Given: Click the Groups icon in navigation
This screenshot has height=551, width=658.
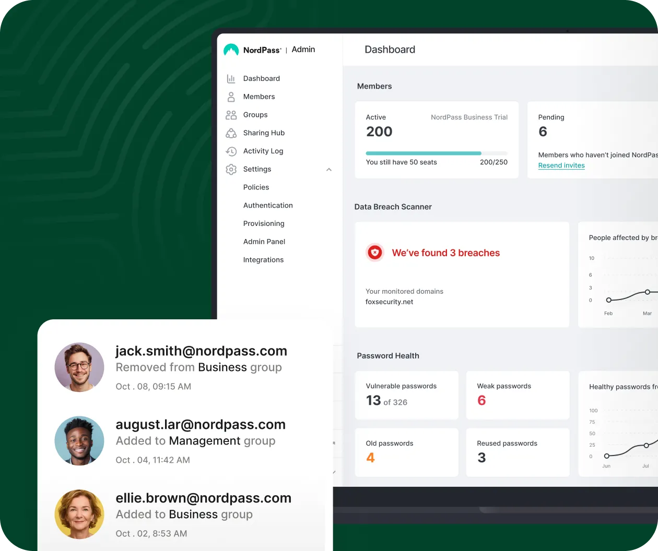Looking at the screenshot, I should tap(231, 115).
